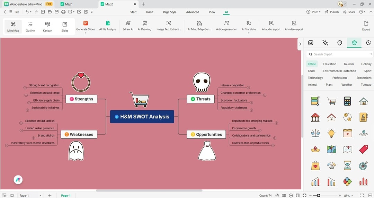The image size is (374, 198).
Task: Start Image Text Extraction
Action: click(169, 26)
